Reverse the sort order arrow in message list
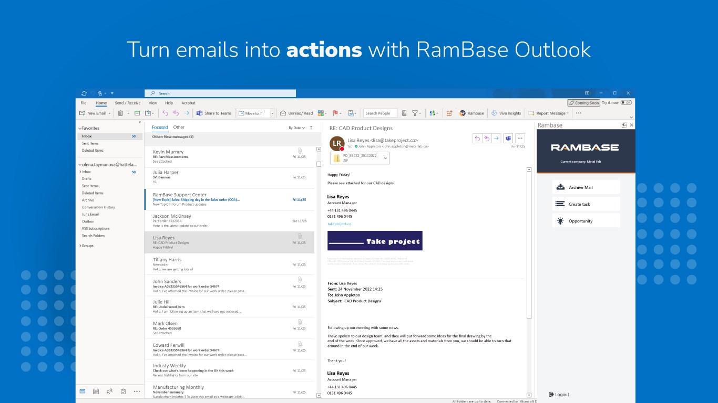This screenshot has width=718, height=403. (x=311, y=128)
